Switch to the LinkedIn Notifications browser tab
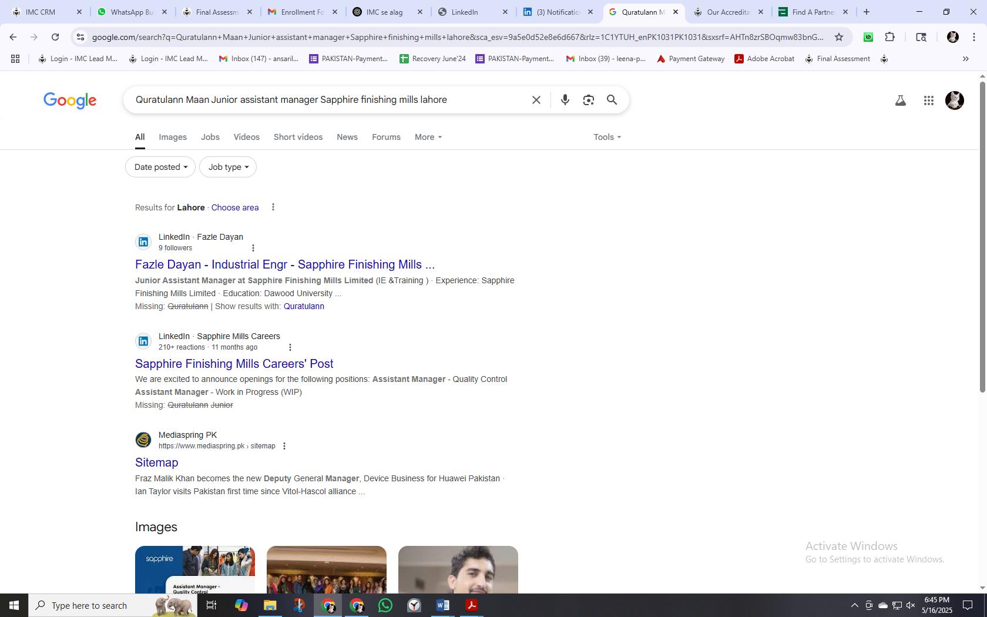Screen dimensions: 987x617 [x=558, y=12]
